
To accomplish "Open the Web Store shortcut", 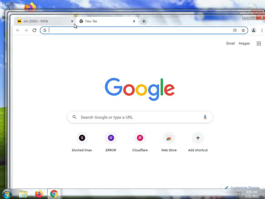I will coord(169,142).
